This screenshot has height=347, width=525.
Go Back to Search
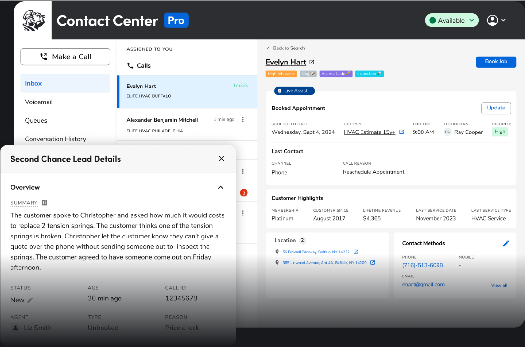(286, 48)
